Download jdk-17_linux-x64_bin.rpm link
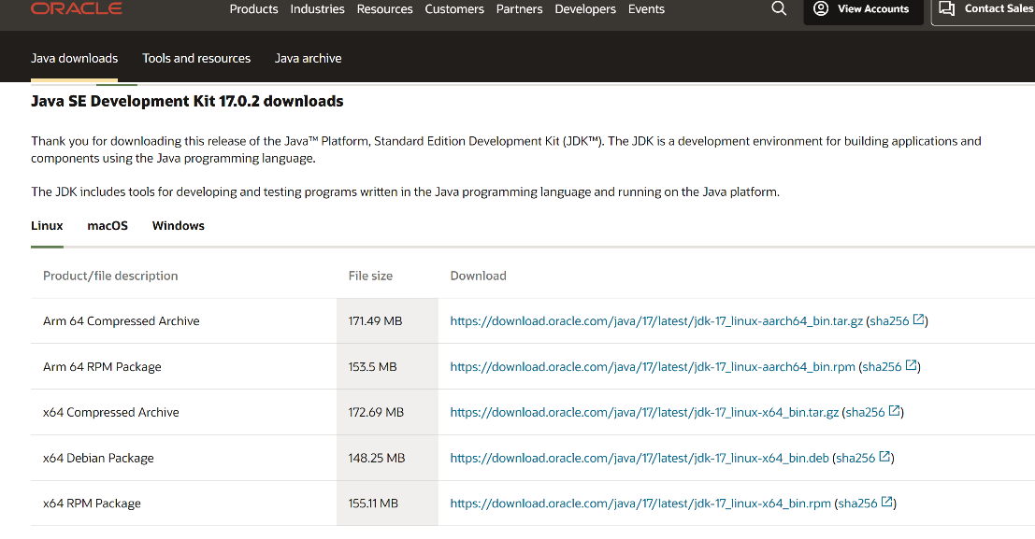This screenshot has height=539, width=1035. [640, 504]
